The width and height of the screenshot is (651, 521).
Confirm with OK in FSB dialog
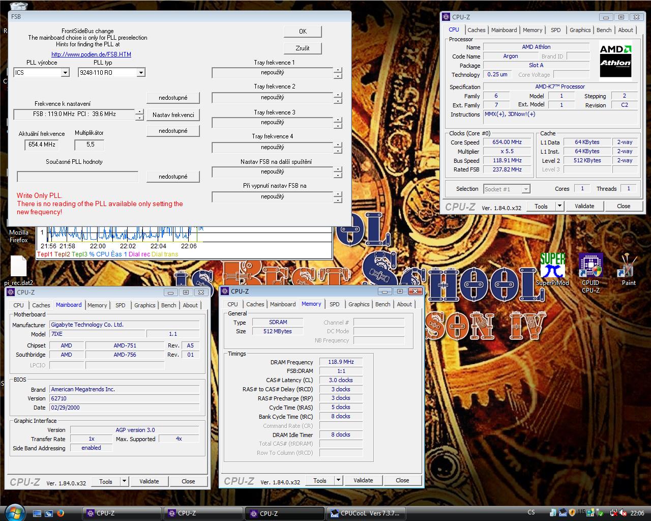pyautogui.click(x=303, y=32)
